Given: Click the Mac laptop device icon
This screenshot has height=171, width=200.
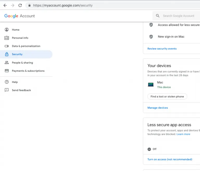Looking at the screenshot, I should (151, 84).
